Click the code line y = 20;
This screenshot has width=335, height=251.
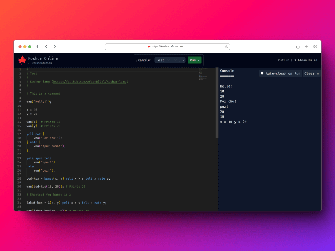click(32, 114)
